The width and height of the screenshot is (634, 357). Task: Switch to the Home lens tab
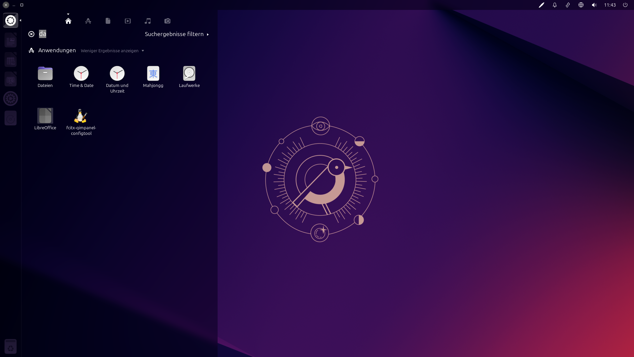(68, 21)
